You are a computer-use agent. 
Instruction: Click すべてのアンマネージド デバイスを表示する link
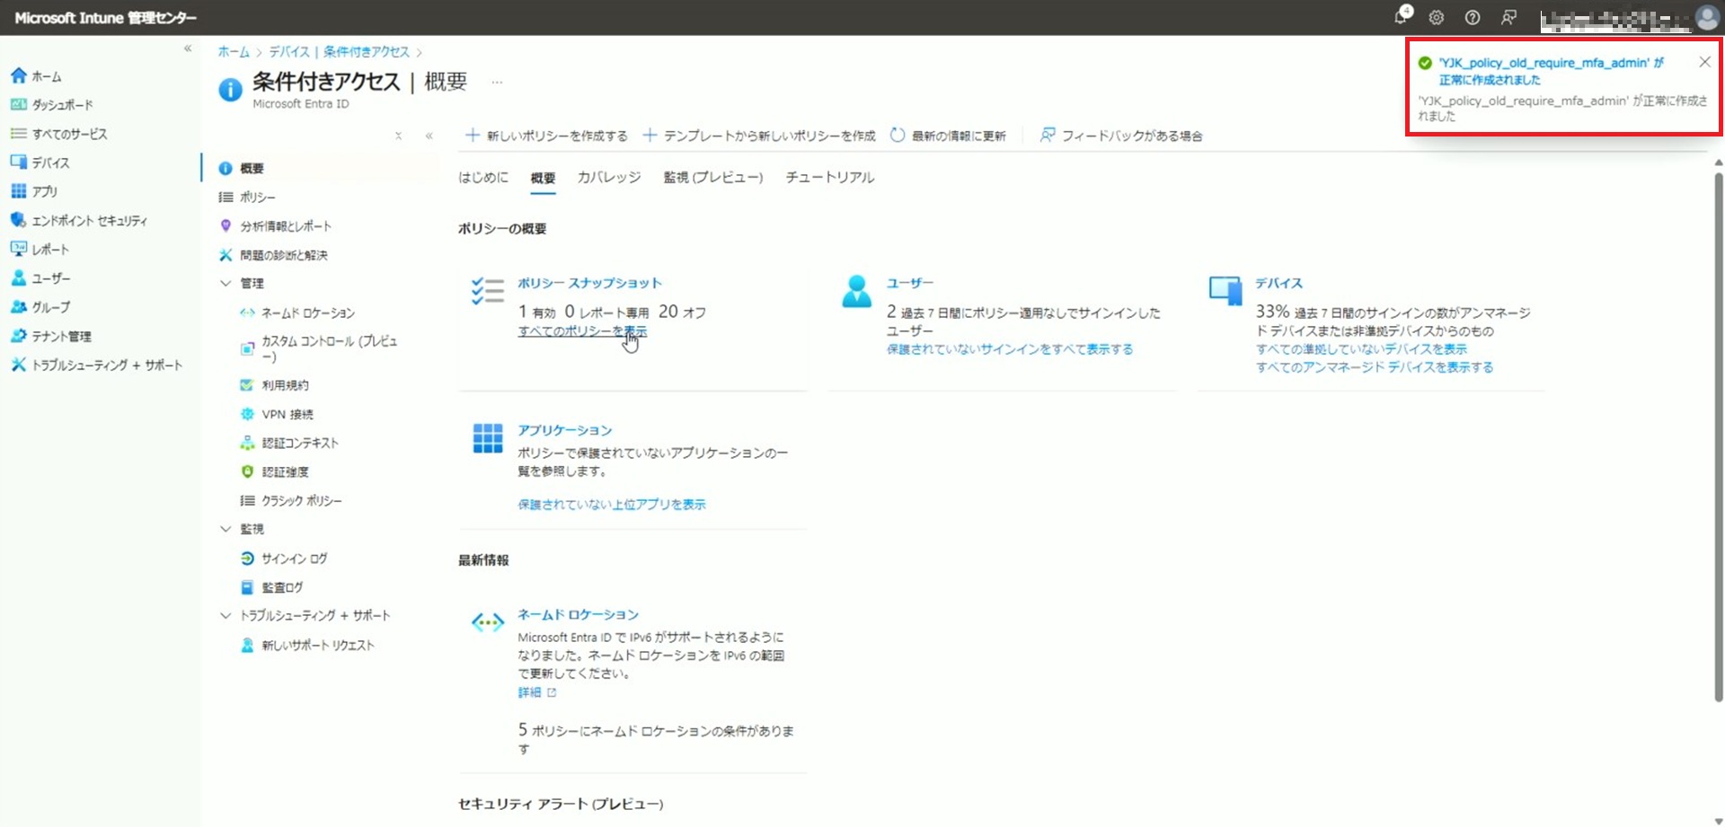[1375, 367]
